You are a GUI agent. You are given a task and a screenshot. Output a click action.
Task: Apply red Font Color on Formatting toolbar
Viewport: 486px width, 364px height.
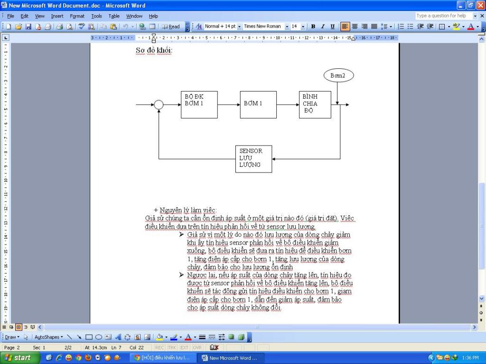tap(470, 27)
